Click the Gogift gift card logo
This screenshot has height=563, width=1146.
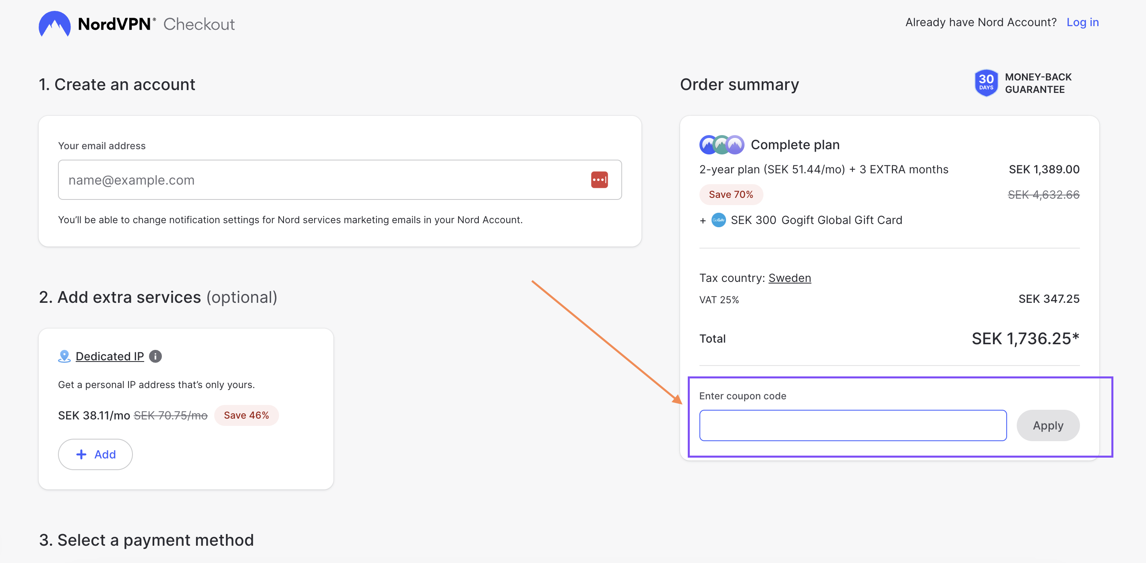[718, 220]
